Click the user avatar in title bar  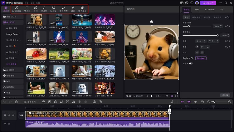(x=197, y=3)
